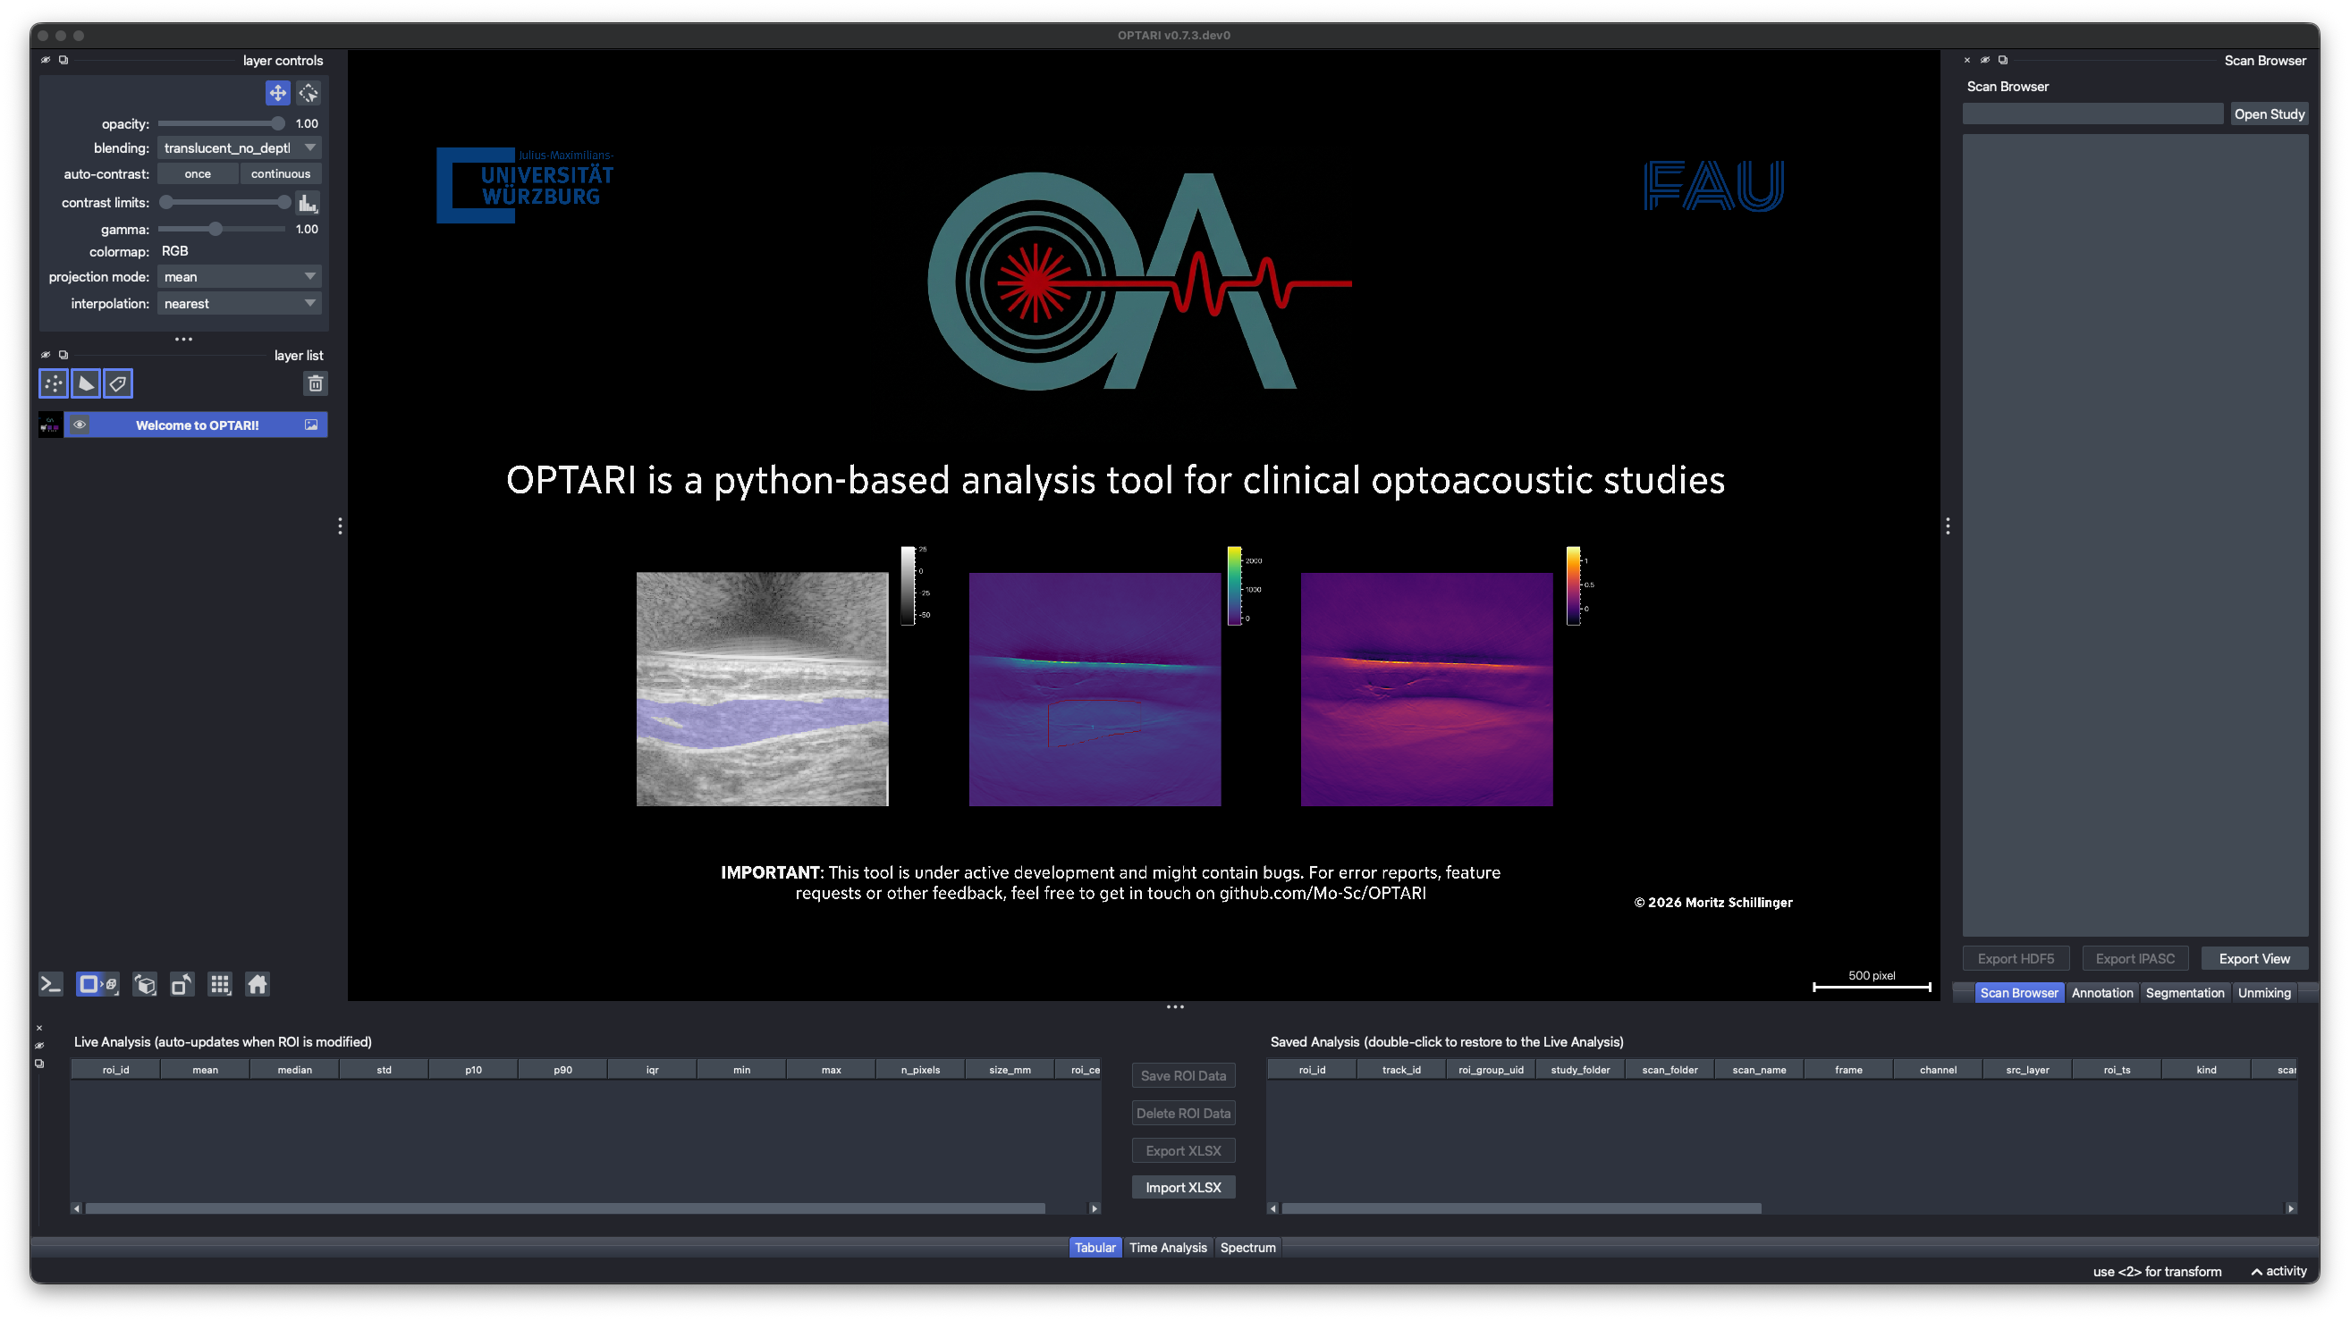Add a new points layer

pos(54,383)
